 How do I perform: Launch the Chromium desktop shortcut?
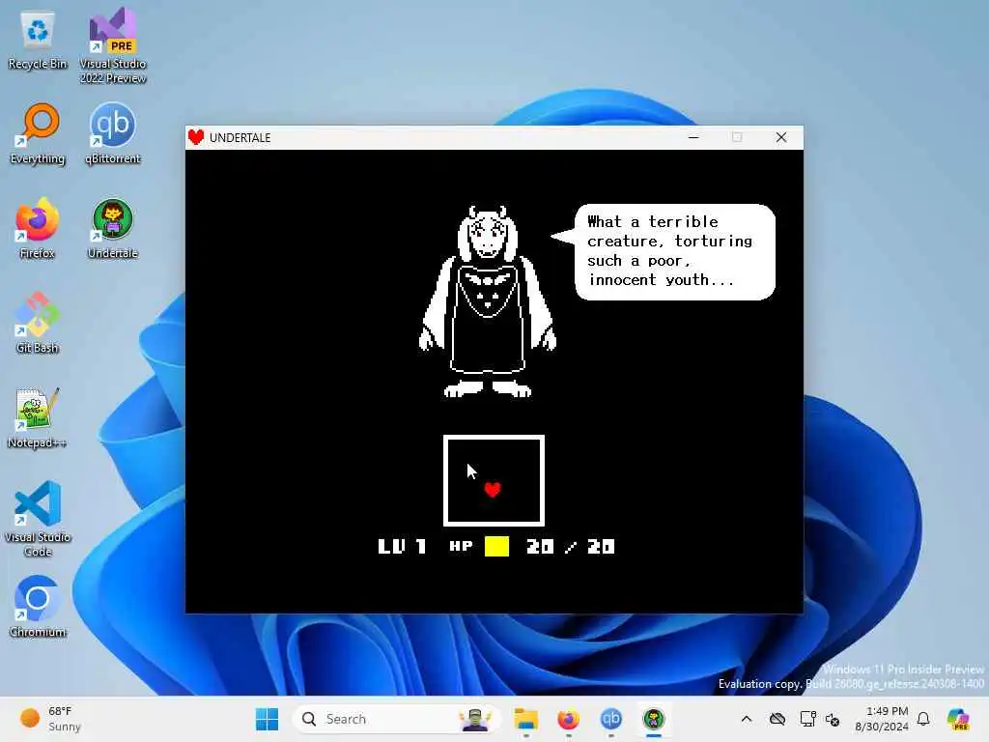38,607
